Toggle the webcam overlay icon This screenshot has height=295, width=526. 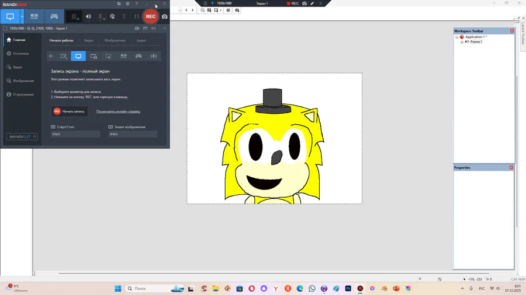(75, 16)
